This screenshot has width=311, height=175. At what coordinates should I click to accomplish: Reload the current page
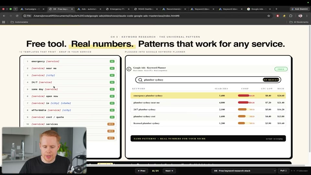17,16
